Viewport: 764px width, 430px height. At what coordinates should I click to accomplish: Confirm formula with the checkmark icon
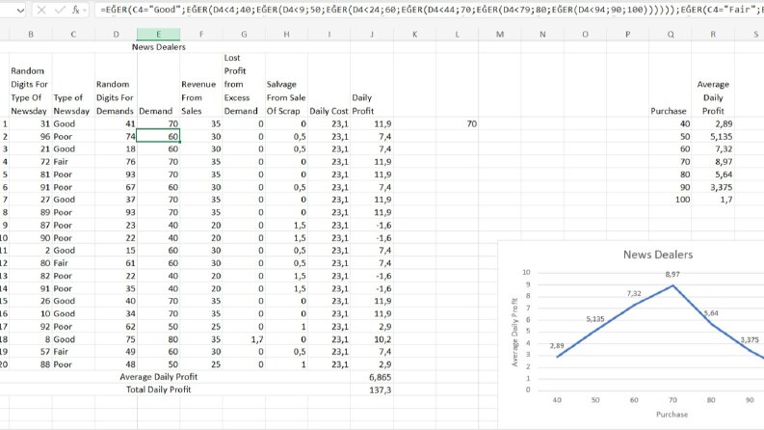point(60,10)
